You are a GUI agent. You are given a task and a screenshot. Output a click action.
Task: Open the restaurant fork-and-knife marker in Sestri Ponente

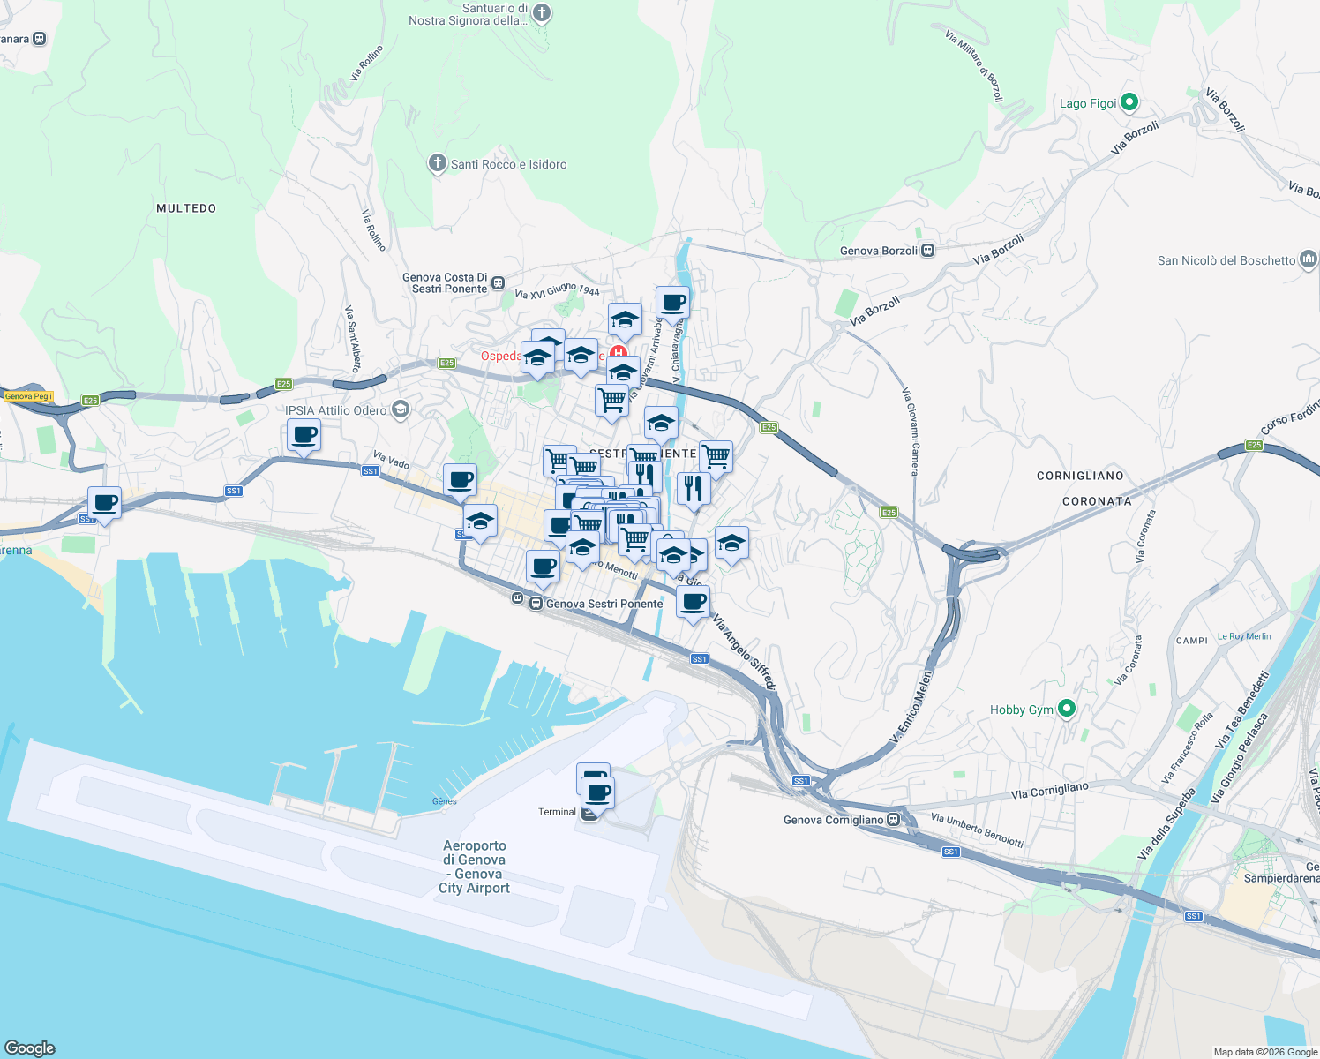point(694,488)
